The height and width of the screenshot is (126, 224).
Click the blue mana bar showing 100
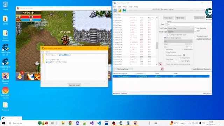(x=31, y=20)
